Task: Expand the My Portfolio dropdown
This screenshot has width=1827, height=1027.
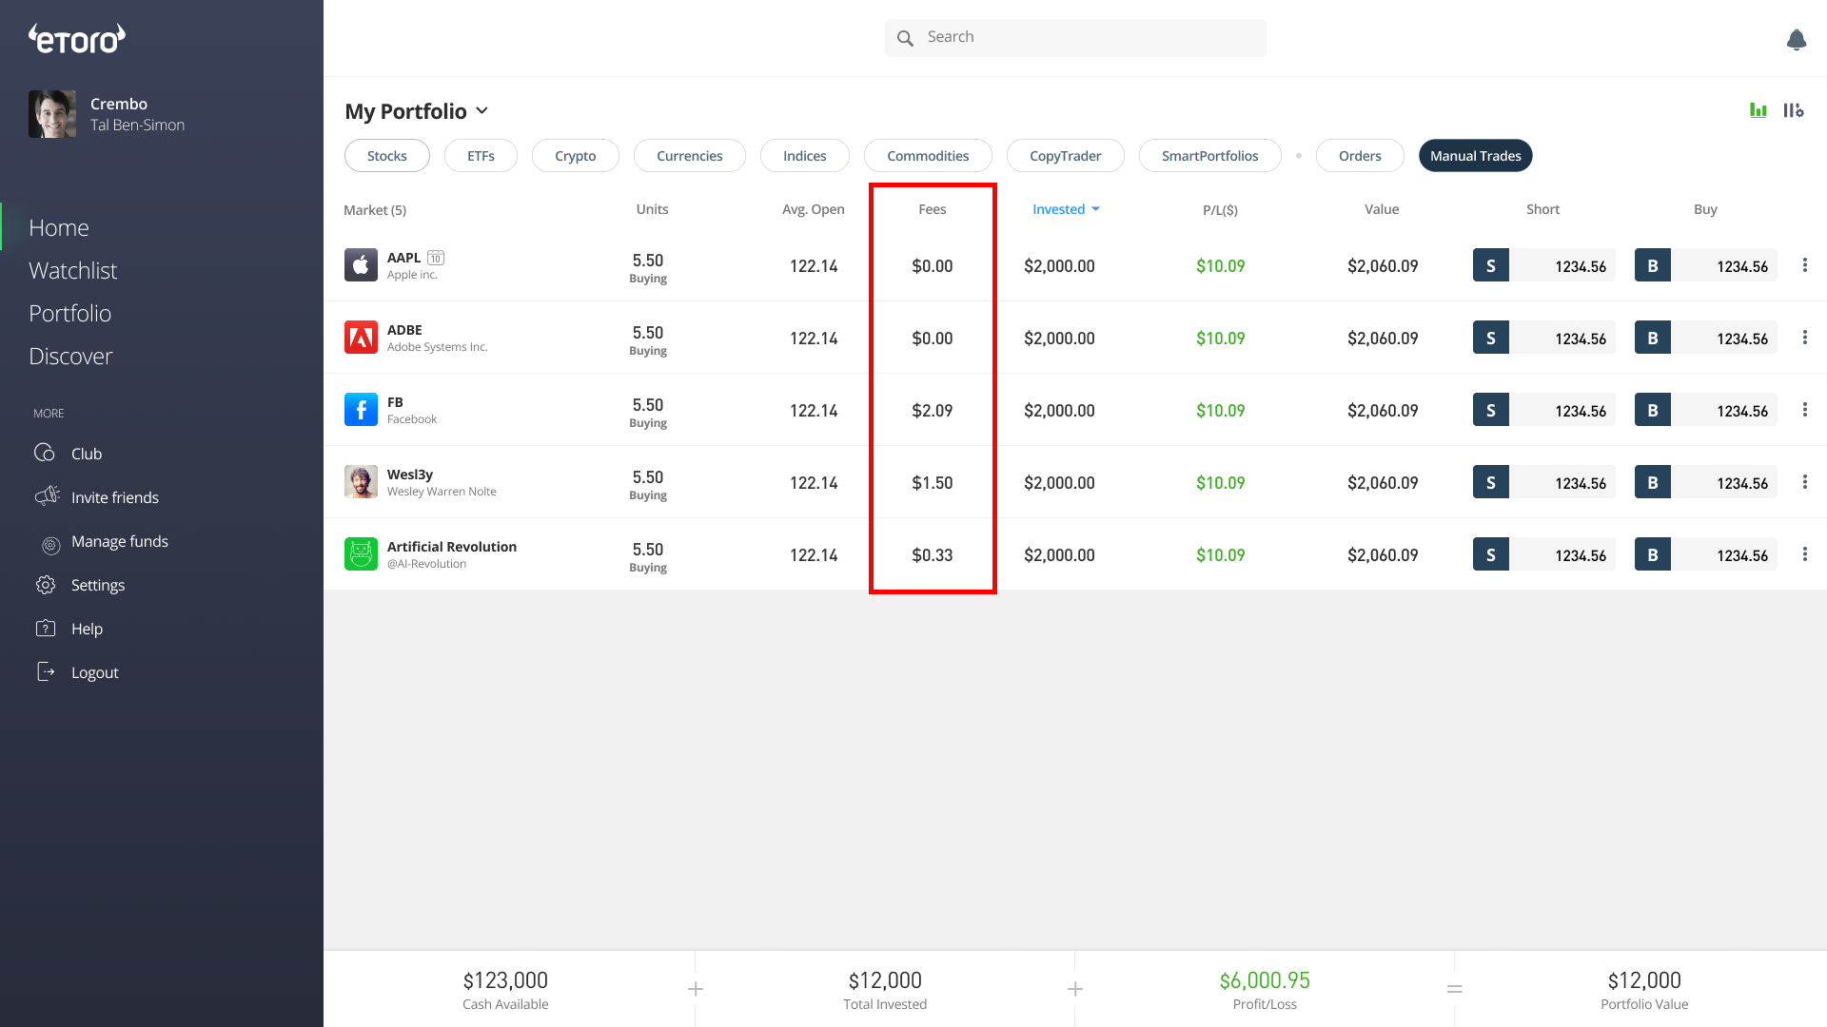Action: (483, 111)
